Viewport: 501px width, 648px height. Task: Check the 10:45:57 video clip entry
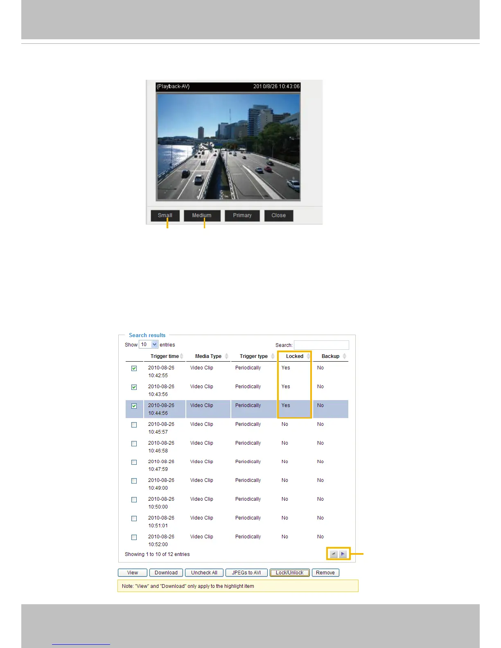pos(134,425)
